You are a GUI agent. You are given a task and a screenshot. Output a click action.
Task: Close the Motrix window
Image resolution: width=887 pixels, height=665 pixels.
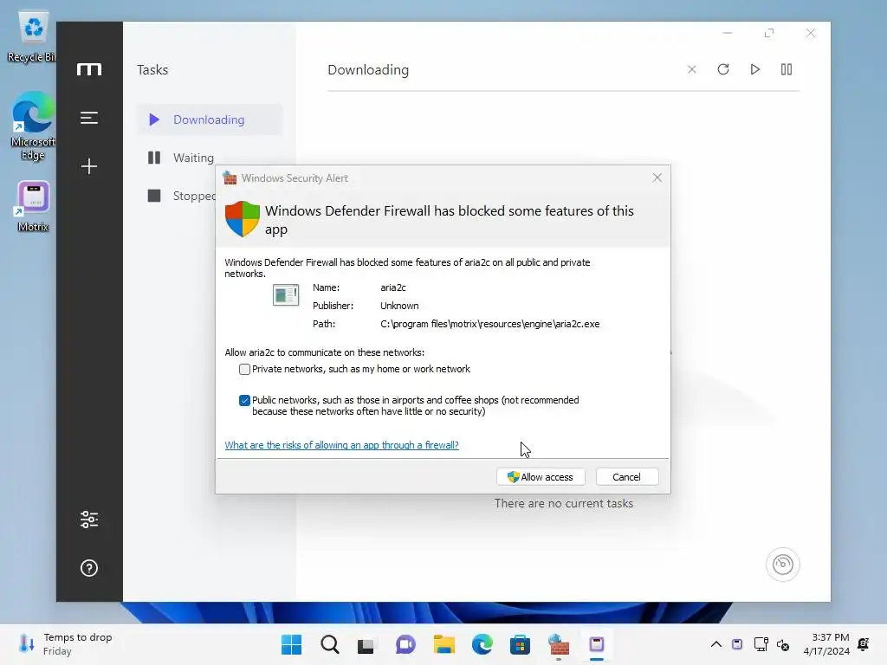coord(811,34)
